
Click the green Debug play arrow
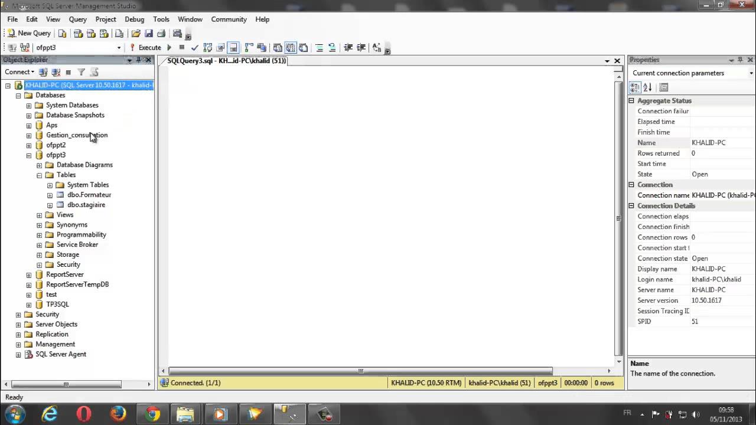click(170, 48)
